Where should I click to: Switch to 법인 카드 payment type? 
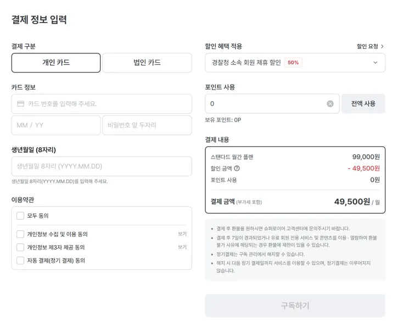coord(147,63)
